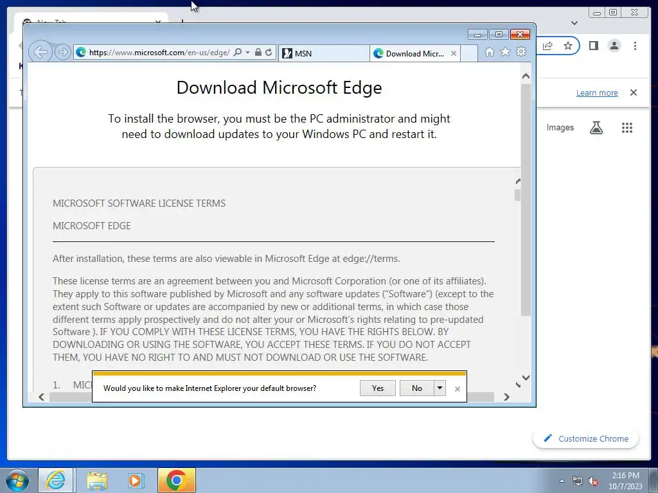Open IE favorites star

pos(505,52)
